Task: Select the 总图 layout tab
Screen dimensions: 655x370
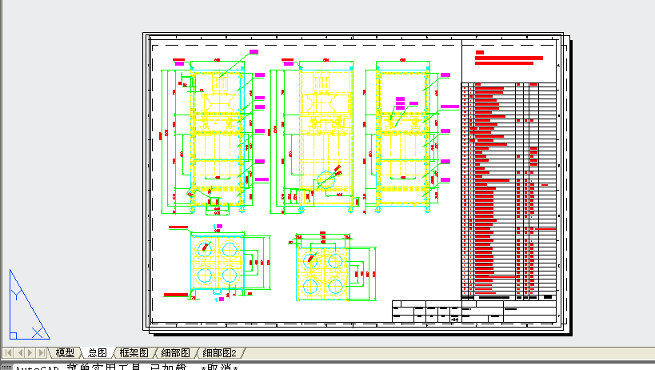Action: 98,353
